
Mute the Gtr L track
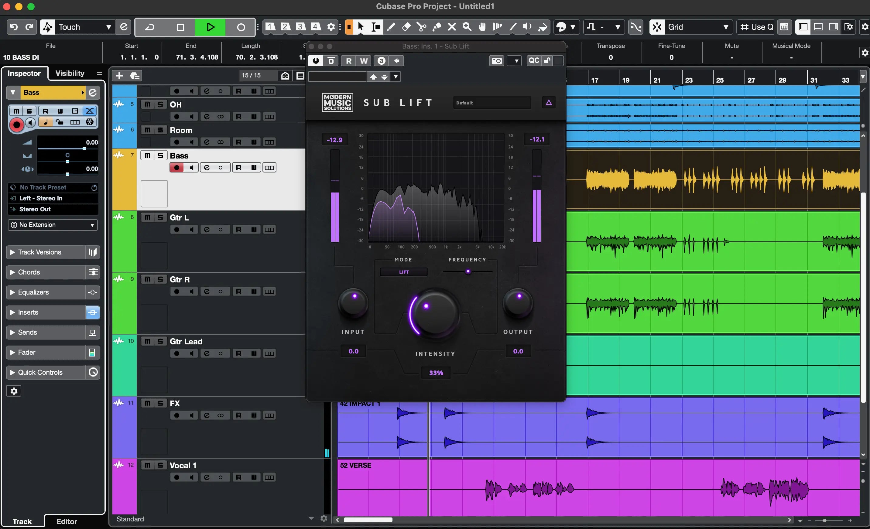[148, 217]
